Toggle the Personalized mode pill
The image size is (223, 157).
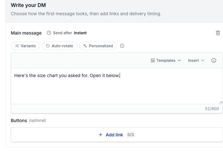coord(98,46)
